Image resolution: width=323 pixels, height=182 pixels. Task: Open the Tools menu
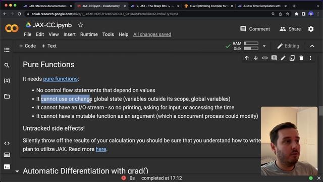[x=108, y=34]
